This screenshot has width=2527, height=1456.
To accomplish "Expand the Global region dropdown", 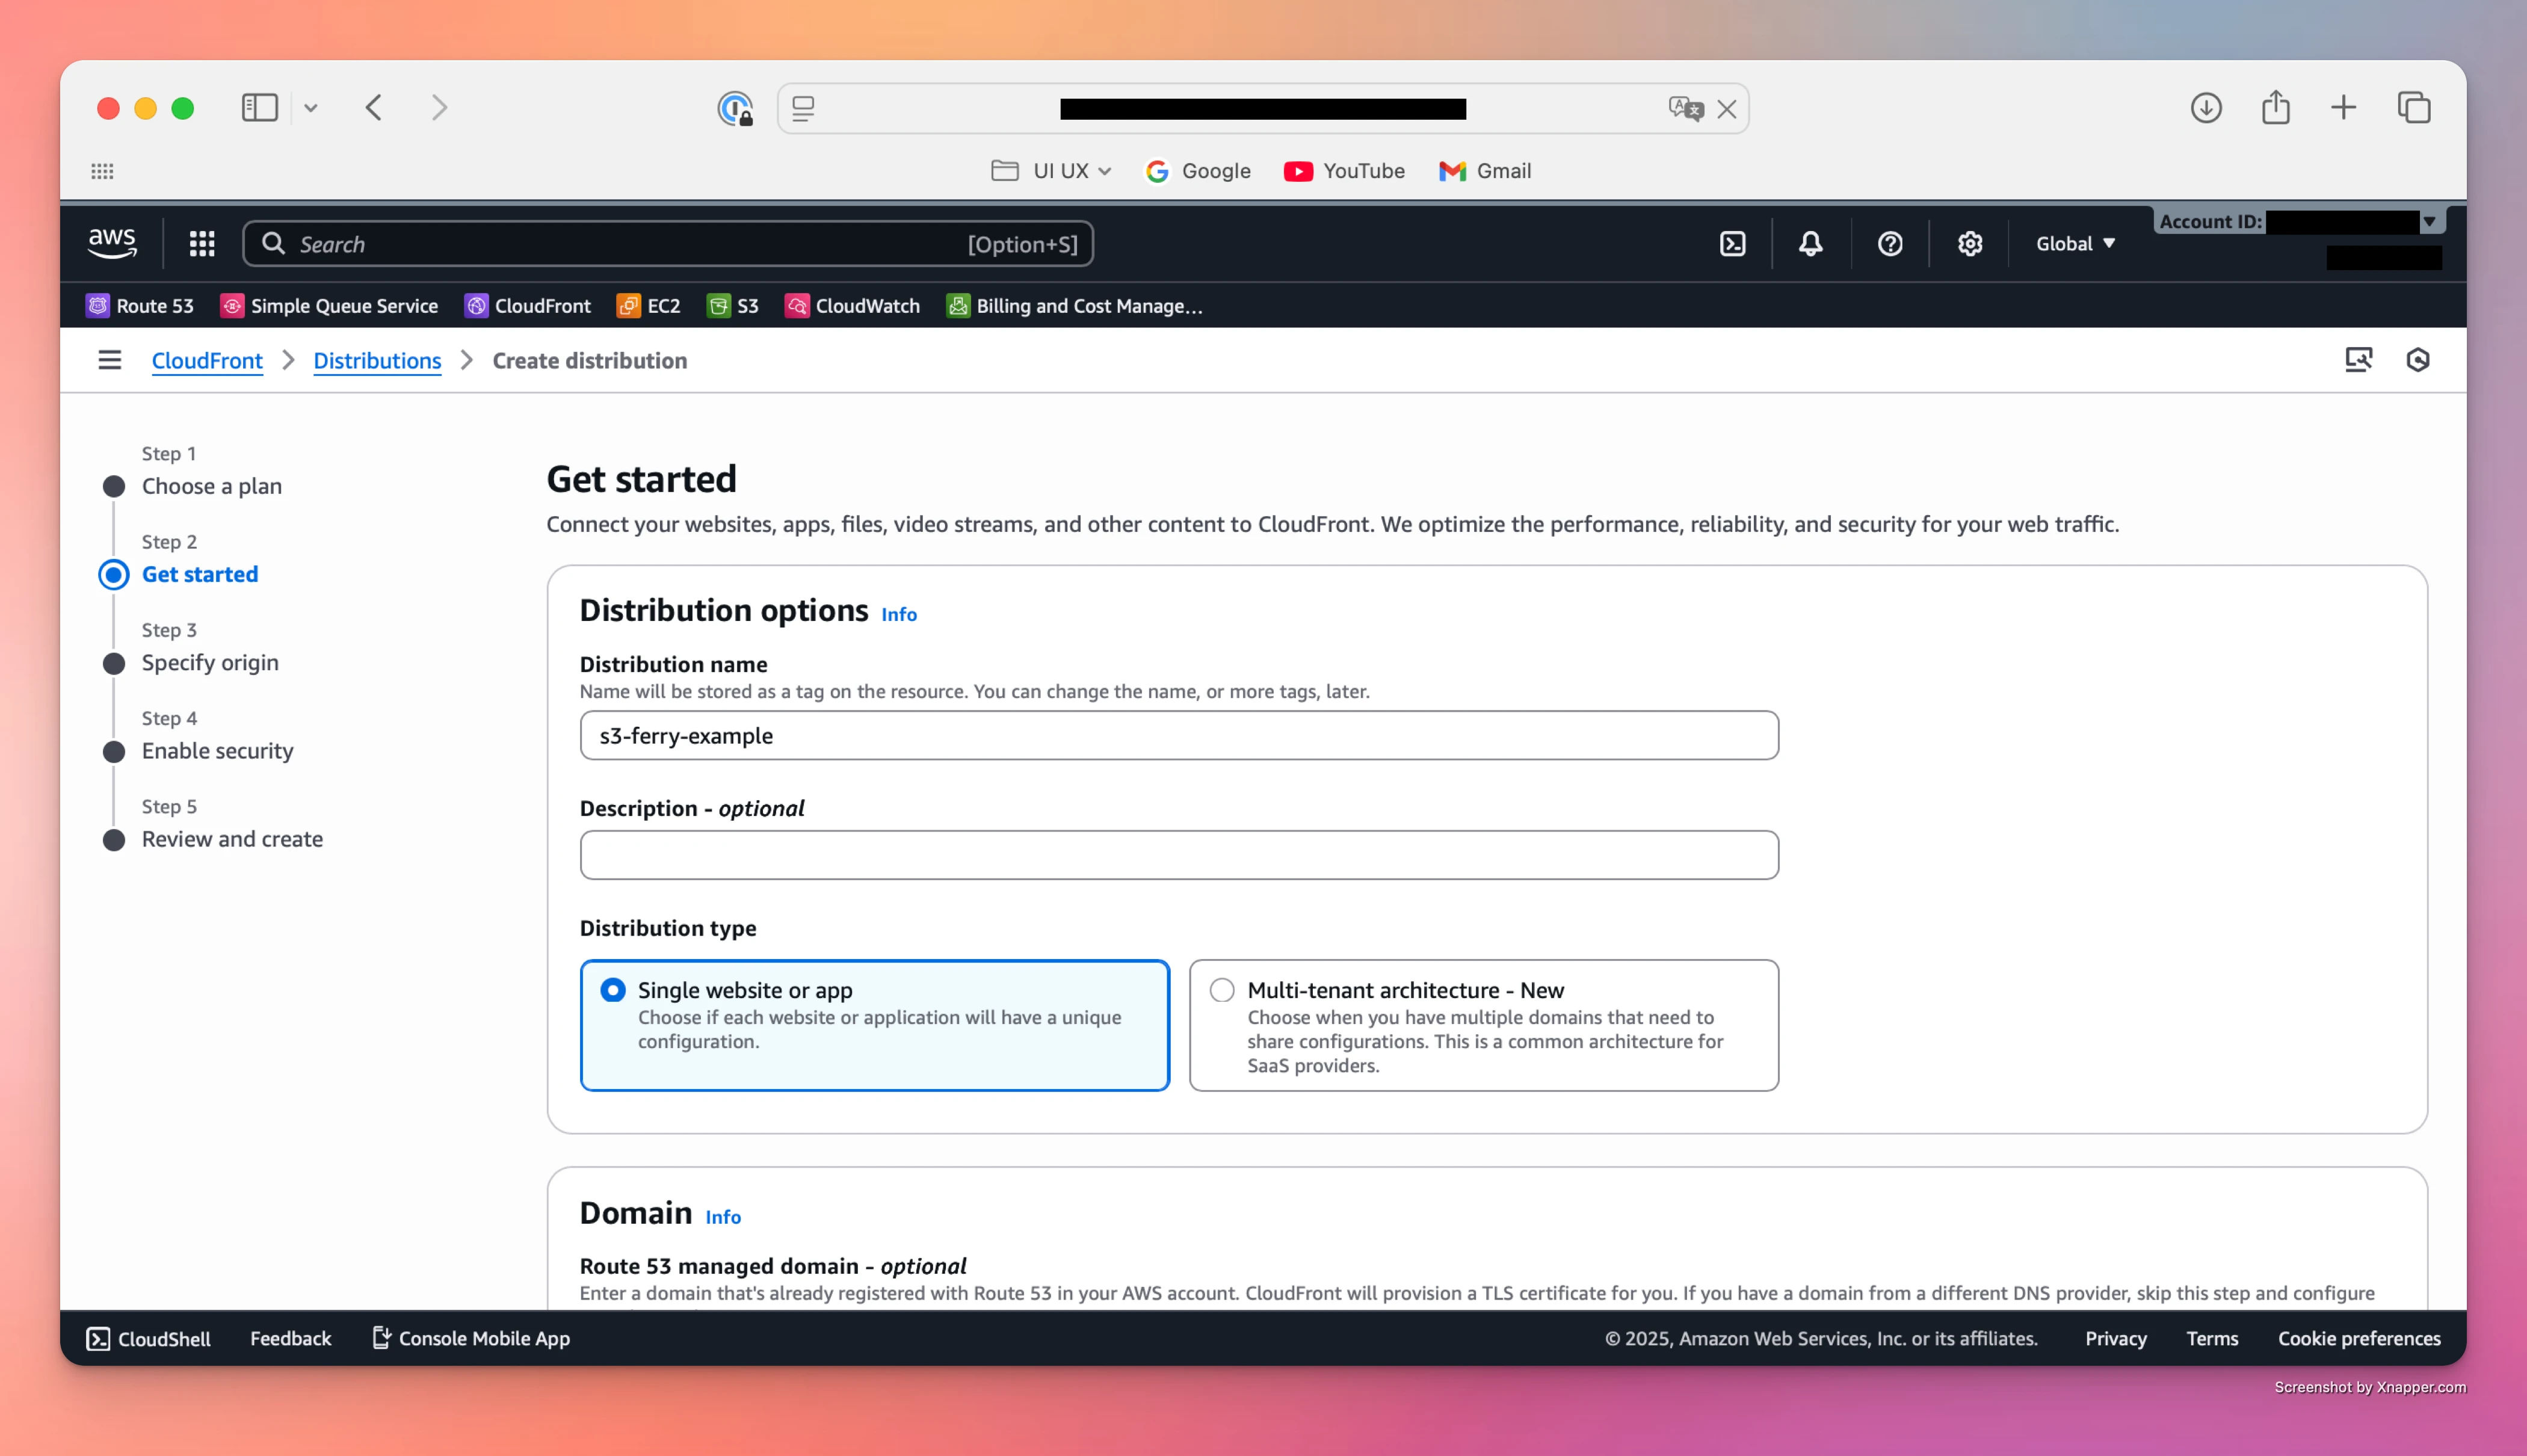I will (2075, 244).
